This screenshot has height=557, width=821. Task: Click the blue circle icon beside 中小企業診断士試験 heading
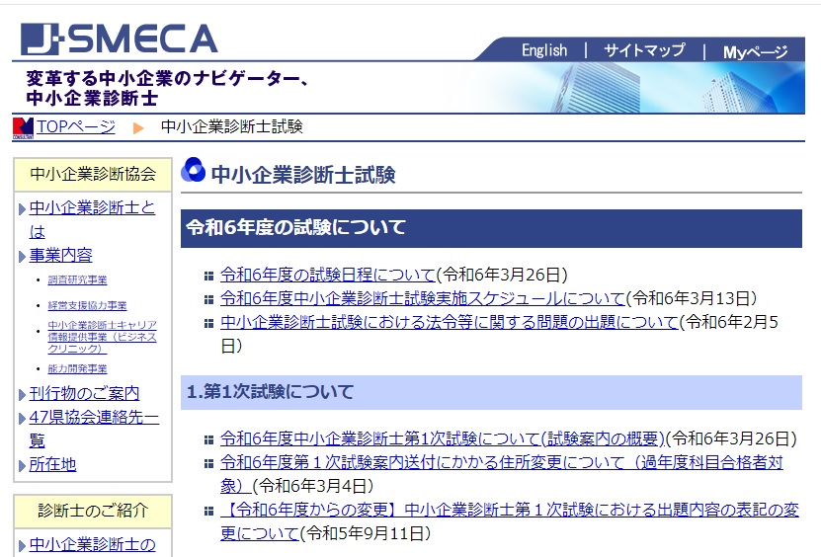tap(193, 172)
